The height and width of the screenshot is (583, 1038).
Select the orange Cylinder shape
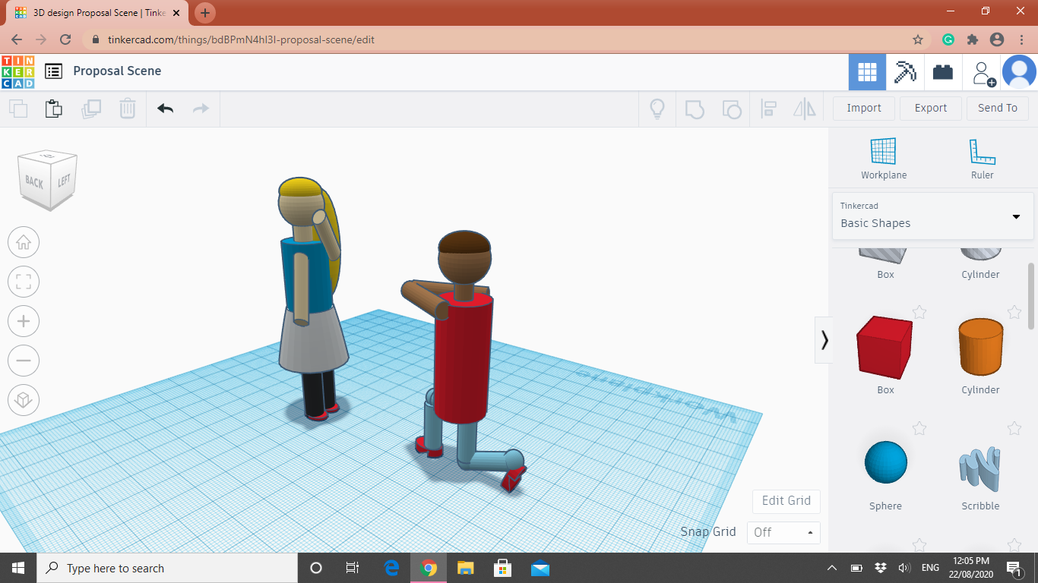980,348
